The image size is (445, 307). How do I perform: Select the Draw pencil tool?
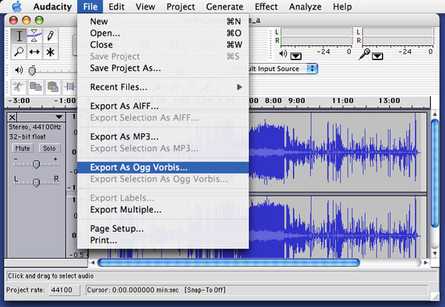coord(50,36)
